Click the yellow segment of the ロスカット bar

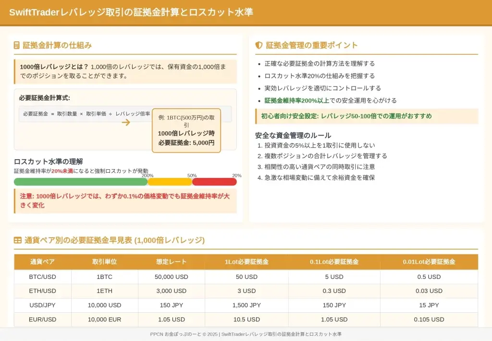pyautogui.click(x=170, y=182)
